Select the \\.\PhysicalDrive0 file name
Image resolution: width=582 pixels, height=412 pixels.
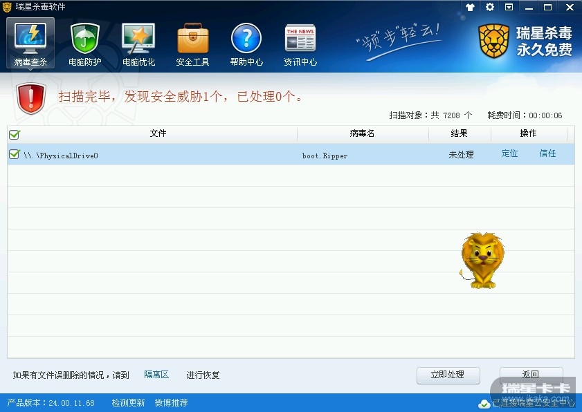click(x=61, y=156)
